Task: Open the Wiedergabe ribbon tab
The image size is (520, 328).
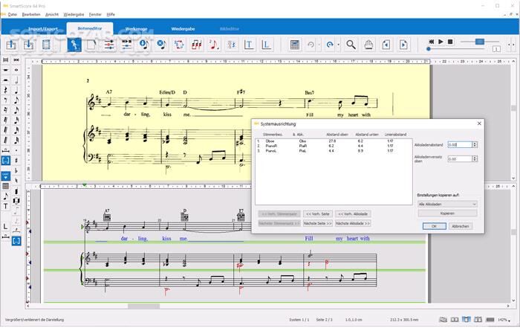Action: pos(183,29)
